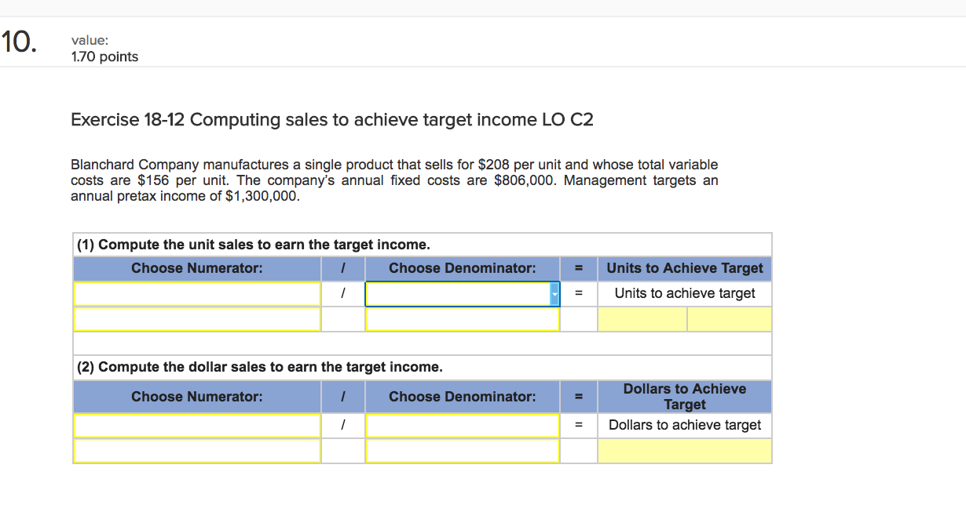Click Dollars to achieve target result cell

point(685,451)
